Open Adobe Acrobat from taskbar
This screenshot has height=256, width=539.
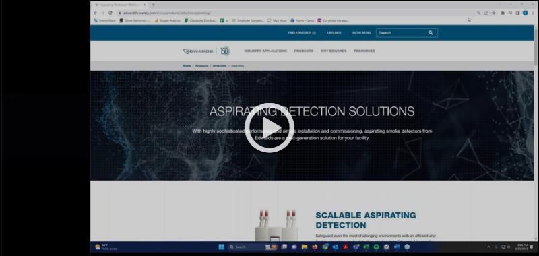point(346,247)
